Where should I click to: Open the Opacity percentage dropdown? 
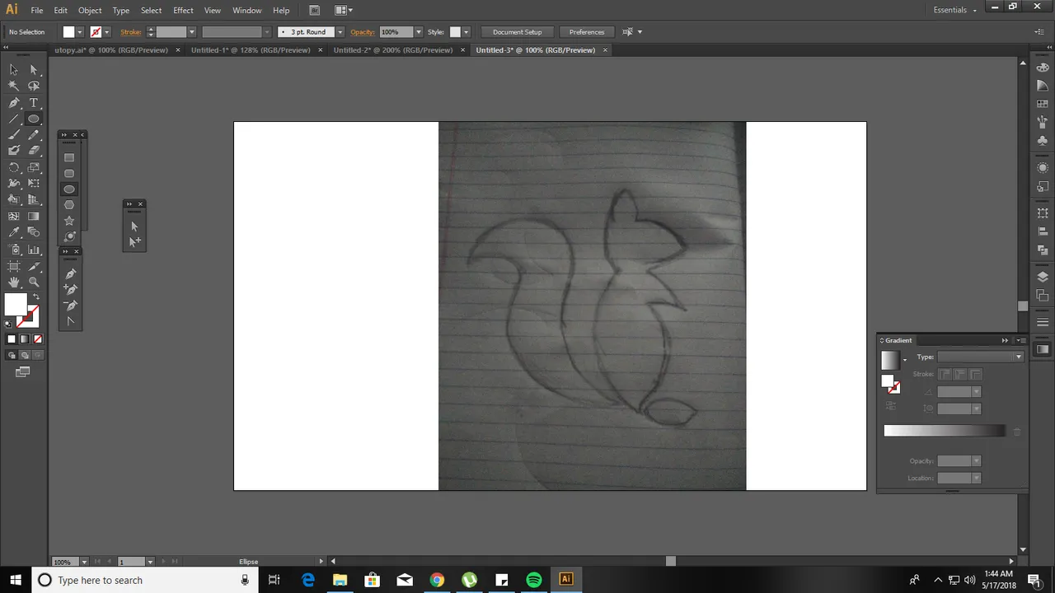(x=419, y=32)
